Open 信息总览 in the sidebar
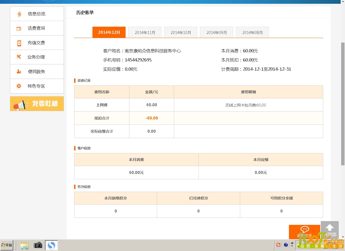Screen dimensions: 345x251 coord(37,14)
